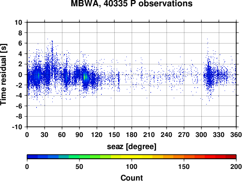Pick the green segment near count 50
242x181 pixels.
(x=79, y=157)
